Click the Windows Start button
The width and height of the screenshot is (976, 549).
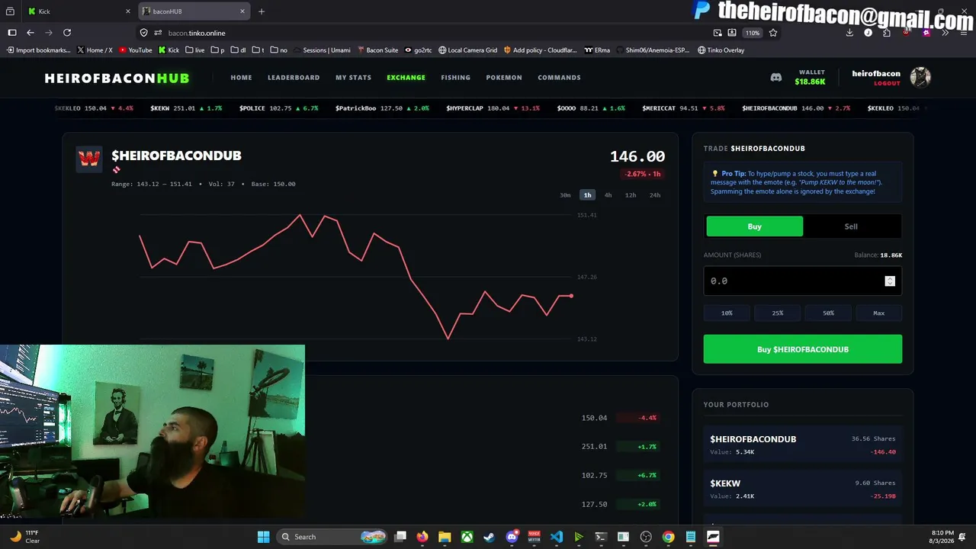(x=263, y=537)
